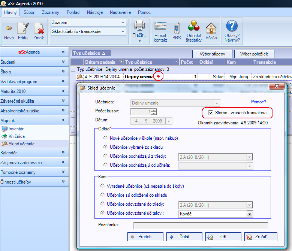The width and height of the screenshot is (292, 251).
Task: Click Typ učebnice grouping header chip
Action: (x=91, y=53)
